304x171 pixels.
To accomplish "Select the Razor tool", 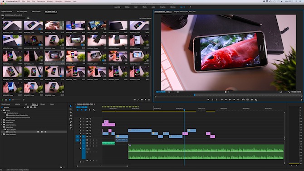I will (x=71, y=116).
